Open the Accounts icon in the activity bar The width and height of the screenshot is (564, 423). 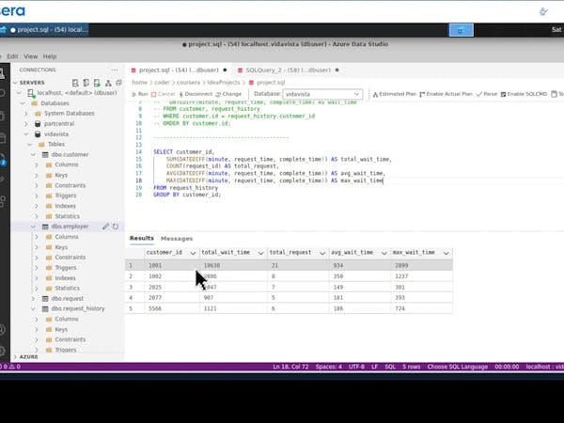point(2,330)
